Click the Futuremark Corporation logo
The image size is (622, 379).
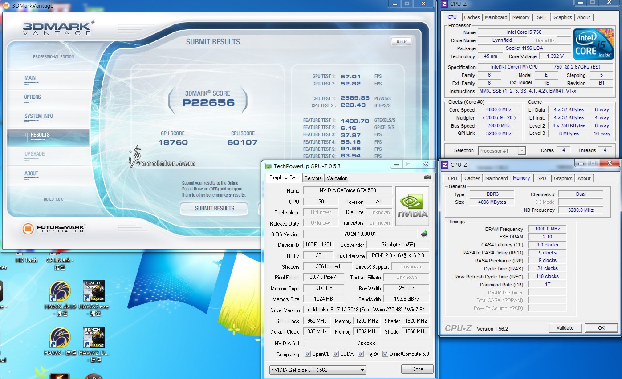[x=53, y=229]
